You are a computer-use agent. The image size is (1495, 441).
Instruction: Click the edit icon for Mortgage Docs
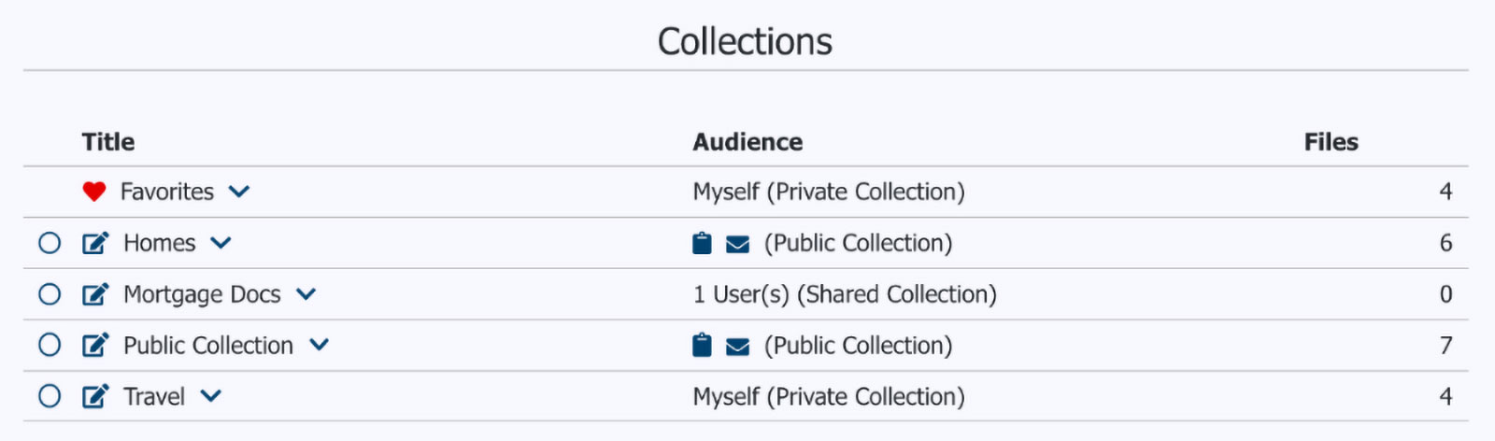pyautogui.click(x=95, y=294)
